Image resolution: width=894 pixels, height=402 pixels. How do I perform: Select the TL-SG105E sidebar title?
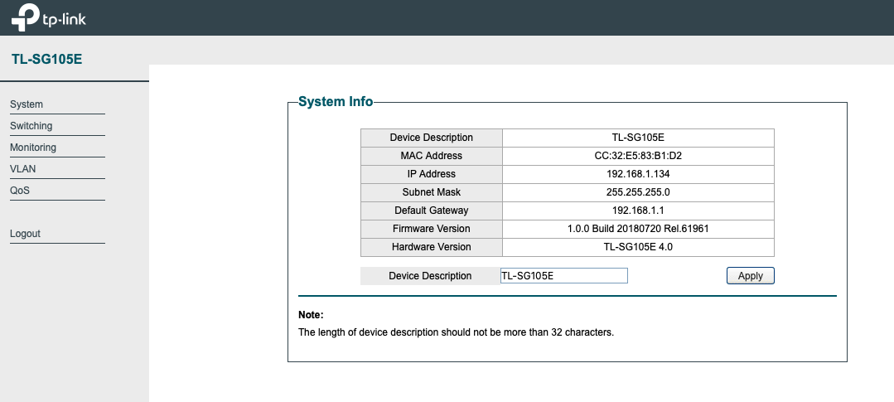point(46,60)
